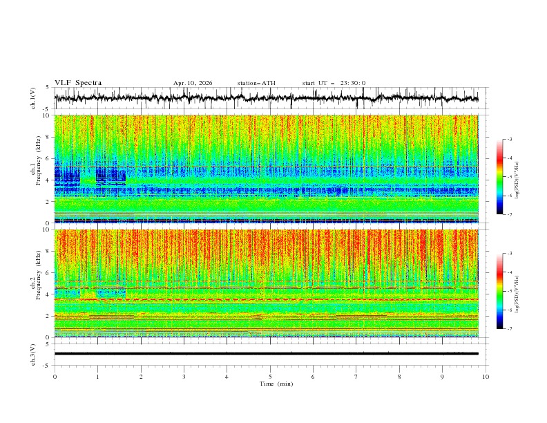
Task: Click time axis tick label "2"
Action: tap(141, 377)
